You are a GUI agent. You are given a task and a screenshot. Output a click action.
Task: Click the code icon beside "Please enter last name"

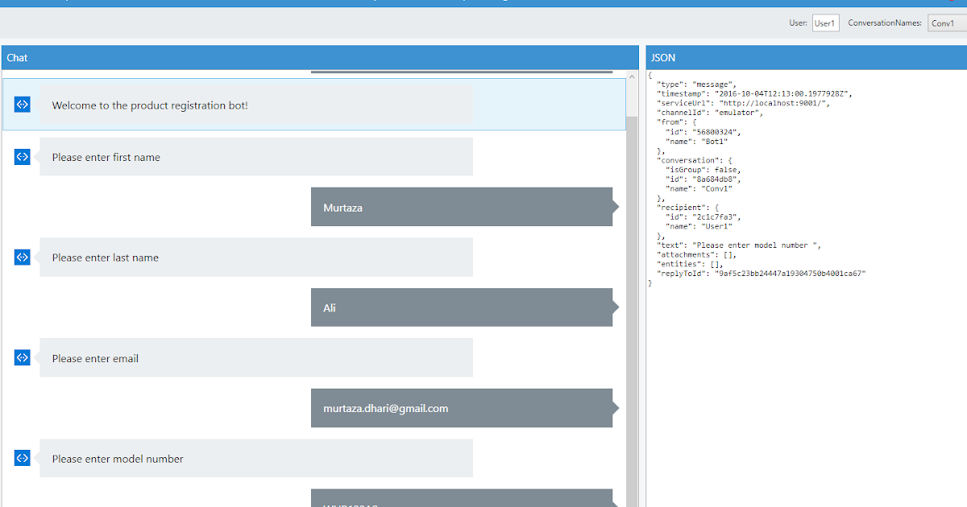tap(22, 258)
